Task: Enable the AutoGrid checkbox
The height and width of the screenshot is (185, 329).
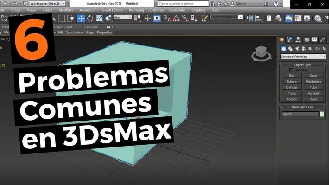Action: coord(291,70)
